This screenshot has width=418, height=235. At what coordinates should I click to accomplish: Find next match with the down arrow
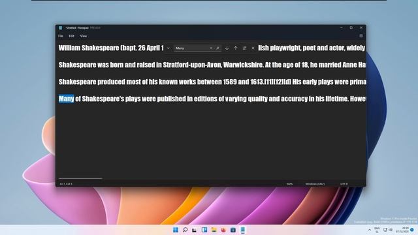(x=227, y=48)
